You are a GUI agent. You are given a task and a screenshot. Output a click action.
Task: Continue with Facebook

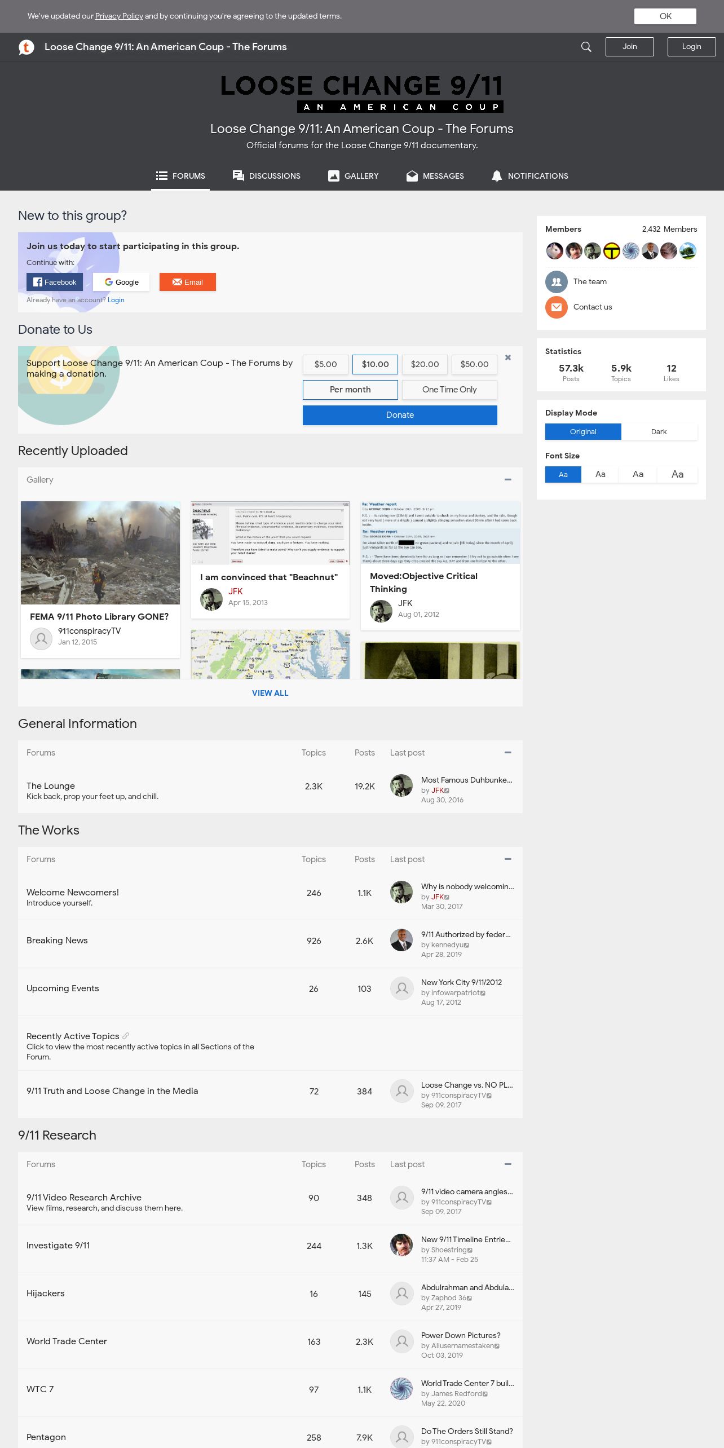click(55, 282)
